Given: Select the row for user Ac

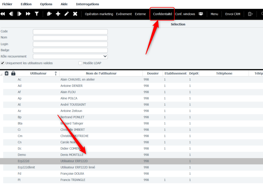Looking at the screenshot, I should tap(133, 80).
